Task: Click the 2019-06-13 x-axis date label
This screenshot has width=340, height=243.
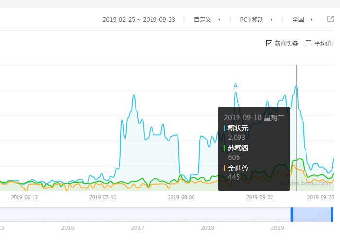Action: click(24, 197)
